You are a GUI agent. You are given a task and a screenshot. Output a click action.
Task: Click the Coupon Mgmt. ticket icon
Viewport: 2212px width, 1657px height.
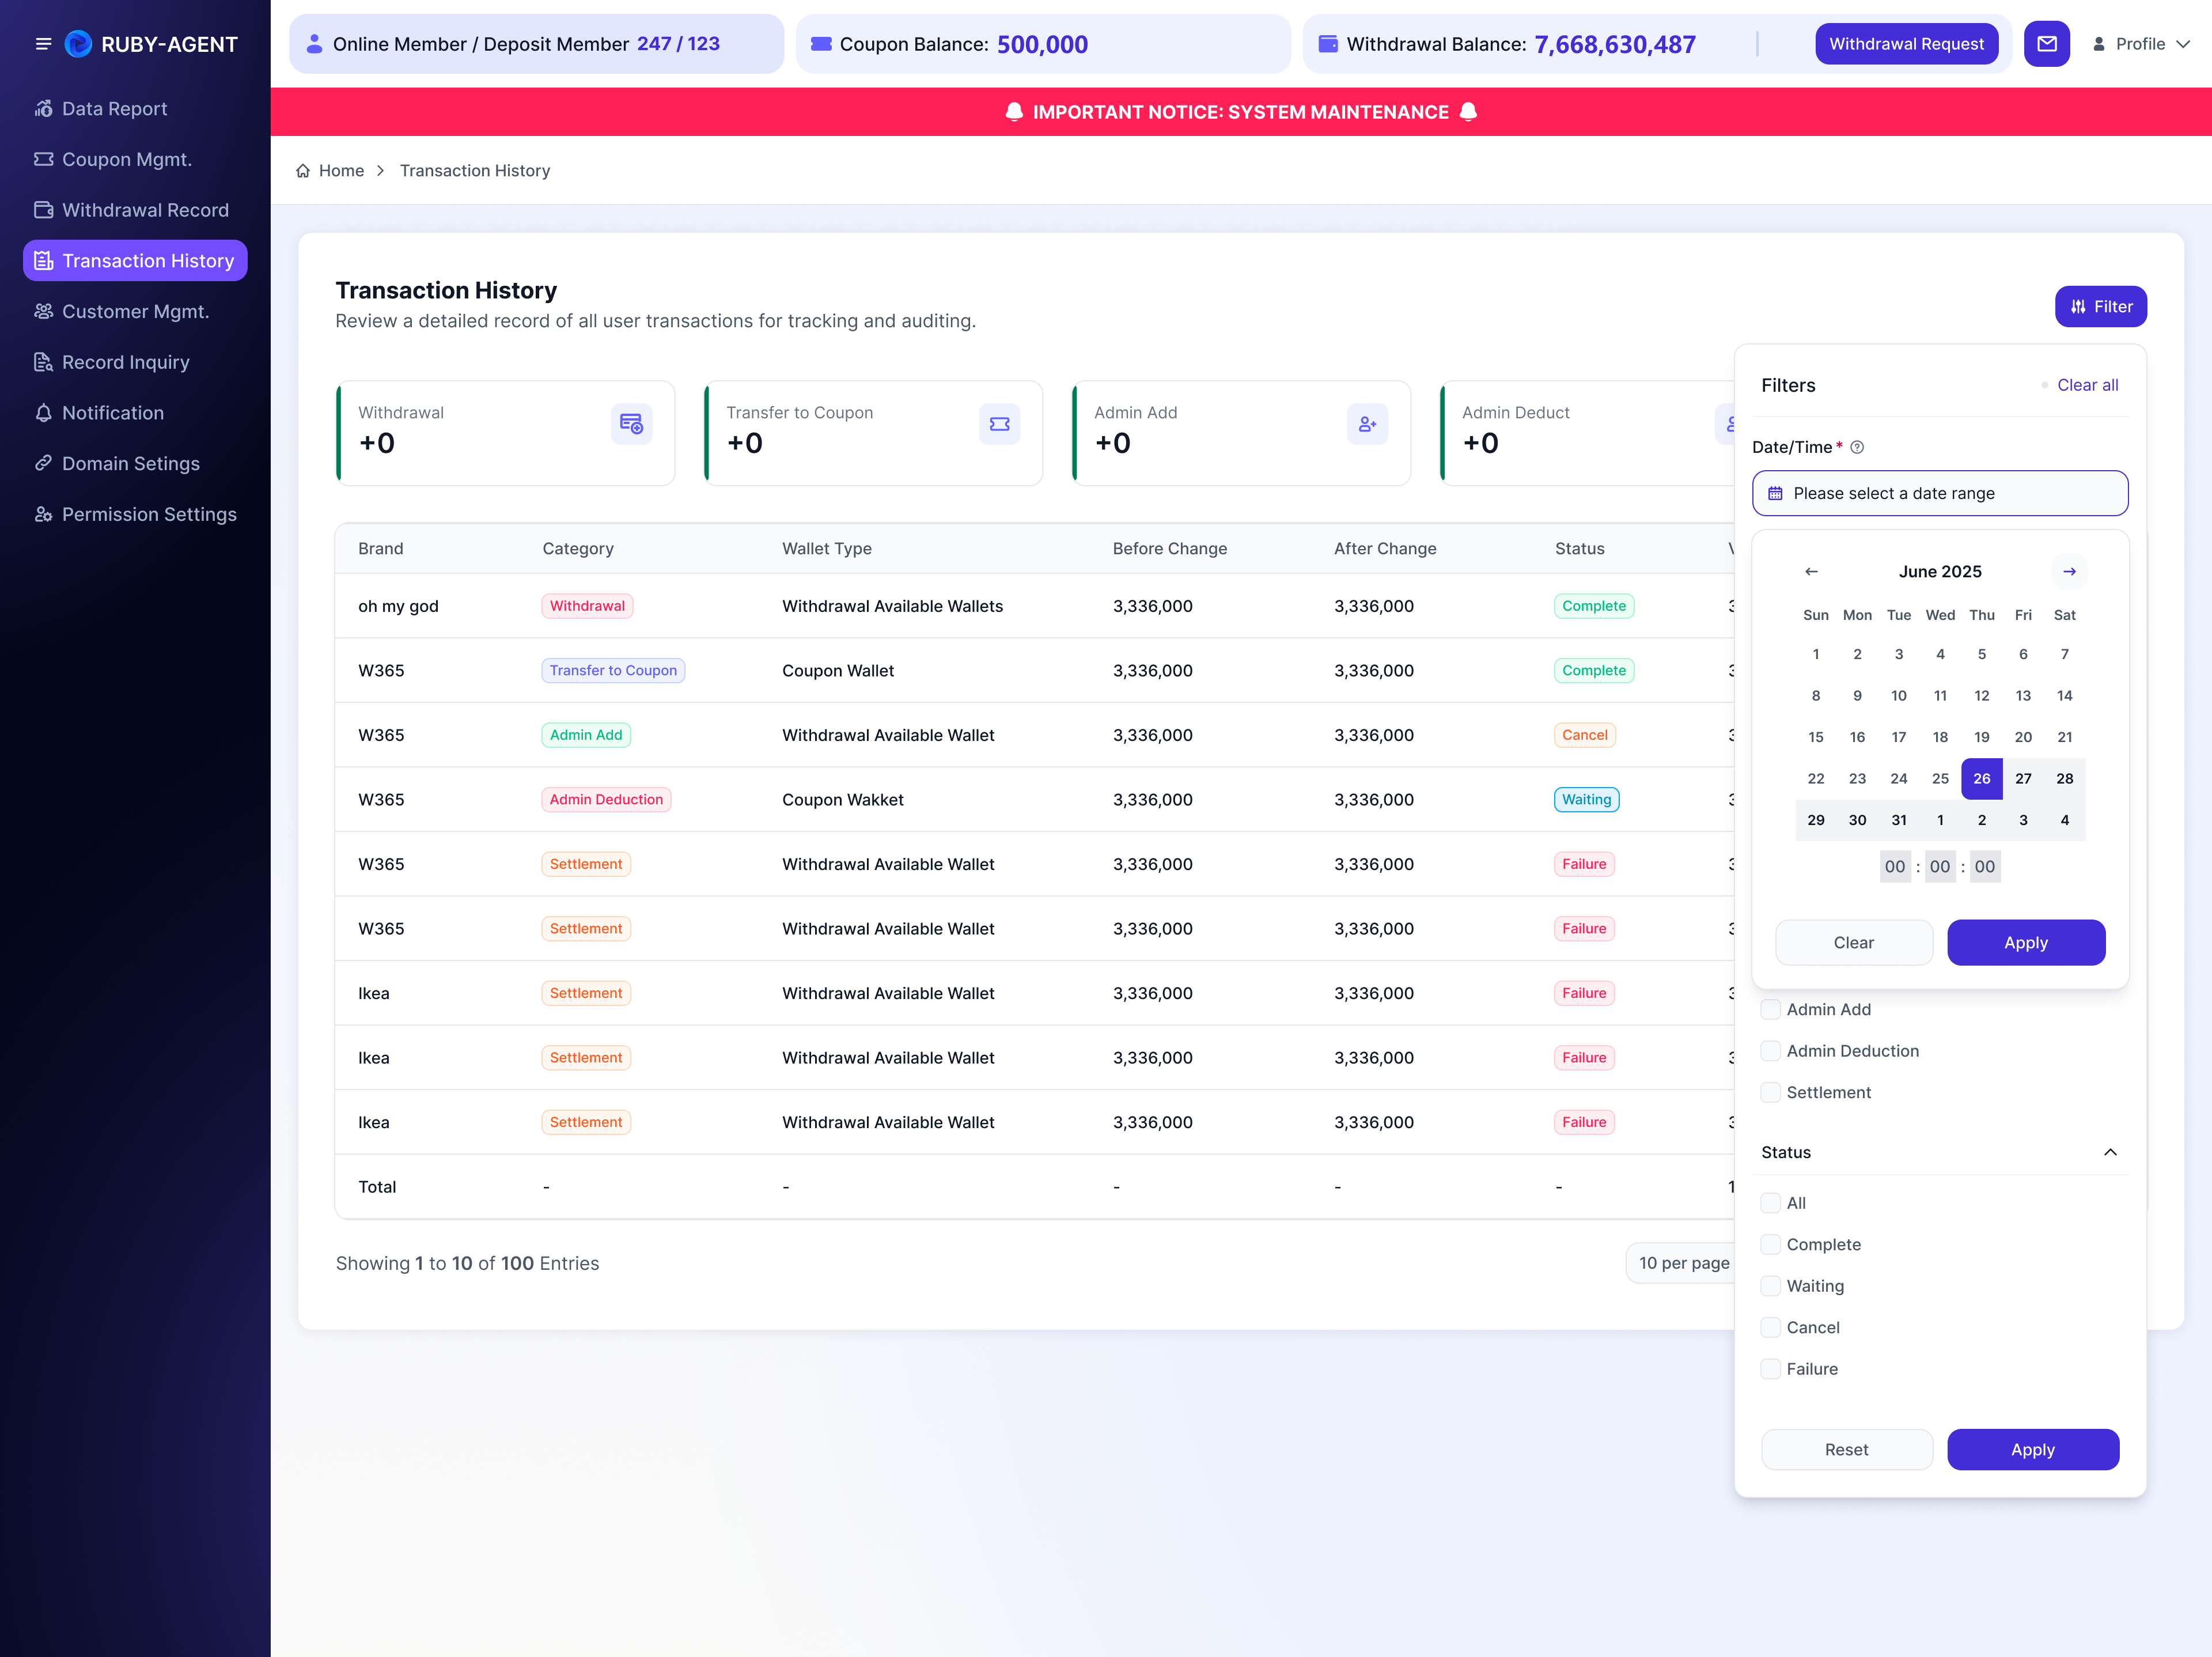click(x=43, y=159)
